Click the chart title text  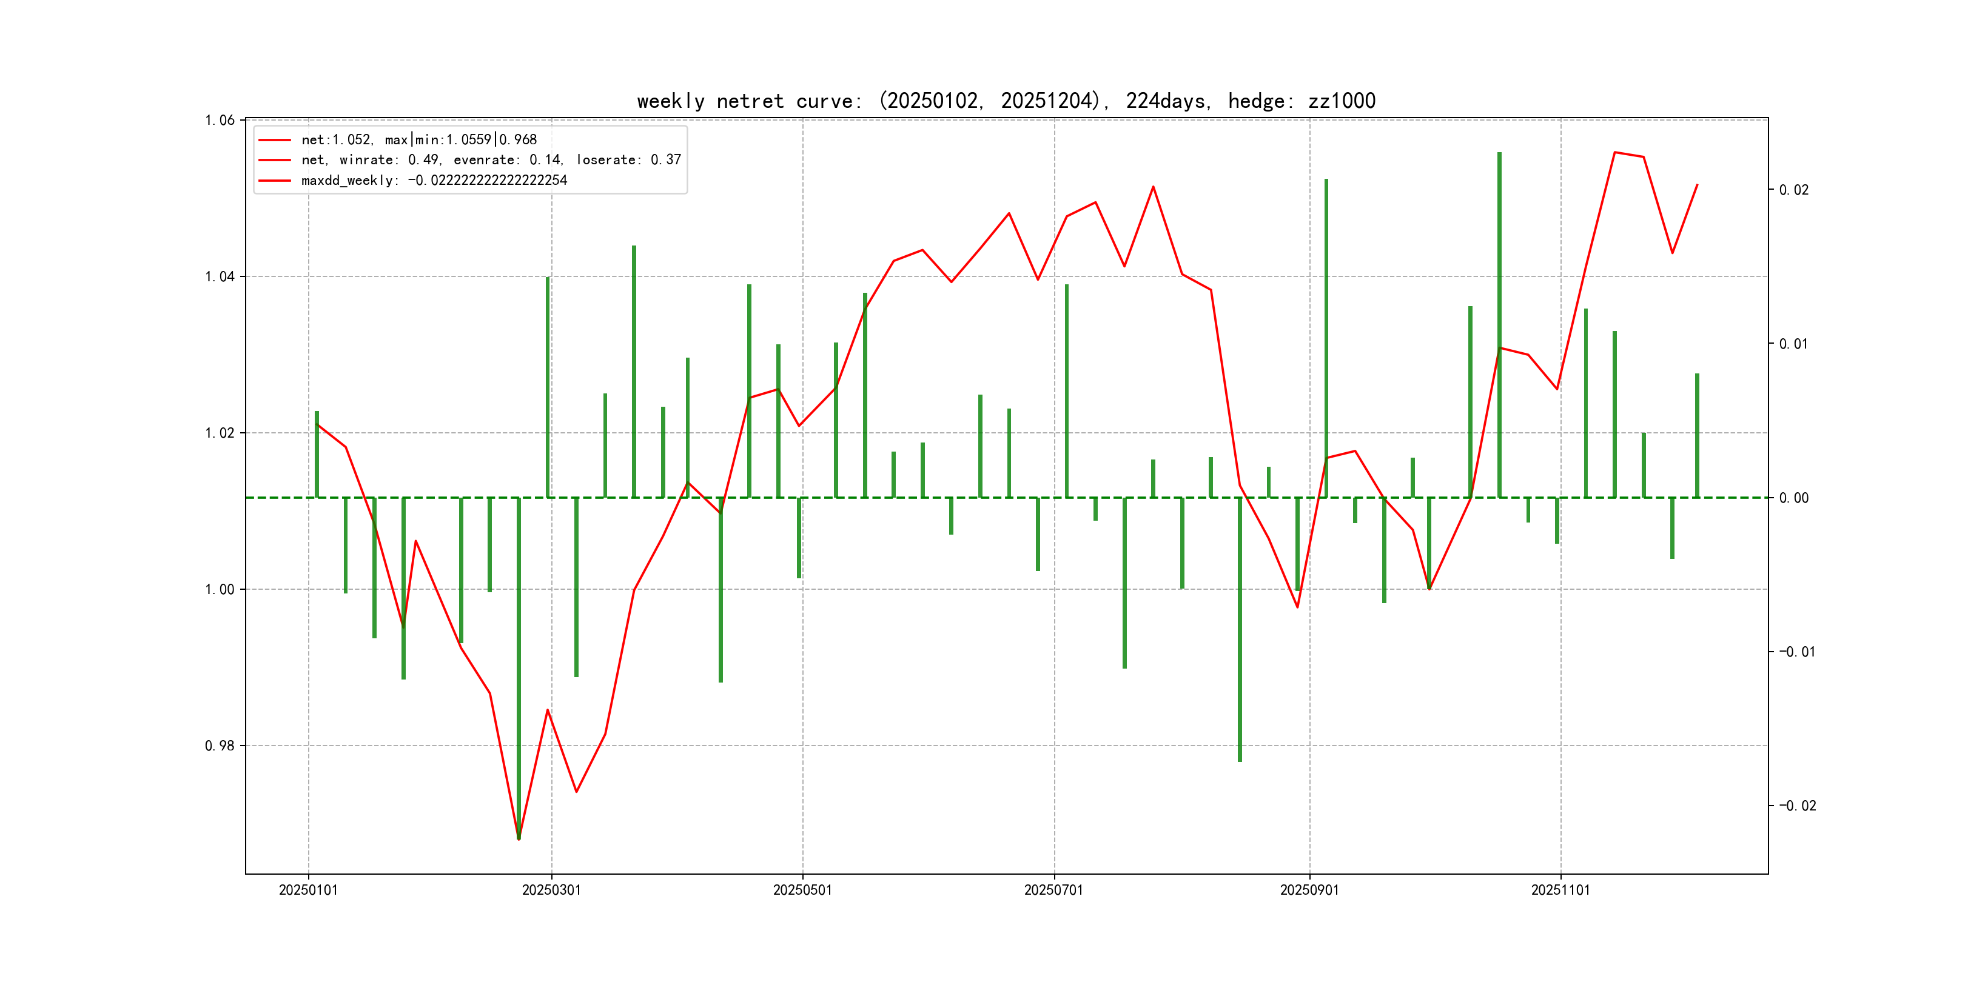pos(1006,101)
